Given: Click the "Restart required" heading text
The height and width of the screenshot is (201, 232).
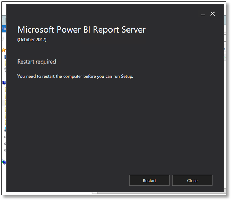Looking at the screenshot, I should tap(37, 62).
